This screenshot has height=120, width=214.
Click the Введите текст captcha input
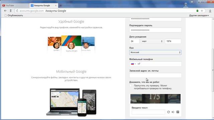click(x=148, y=112)
